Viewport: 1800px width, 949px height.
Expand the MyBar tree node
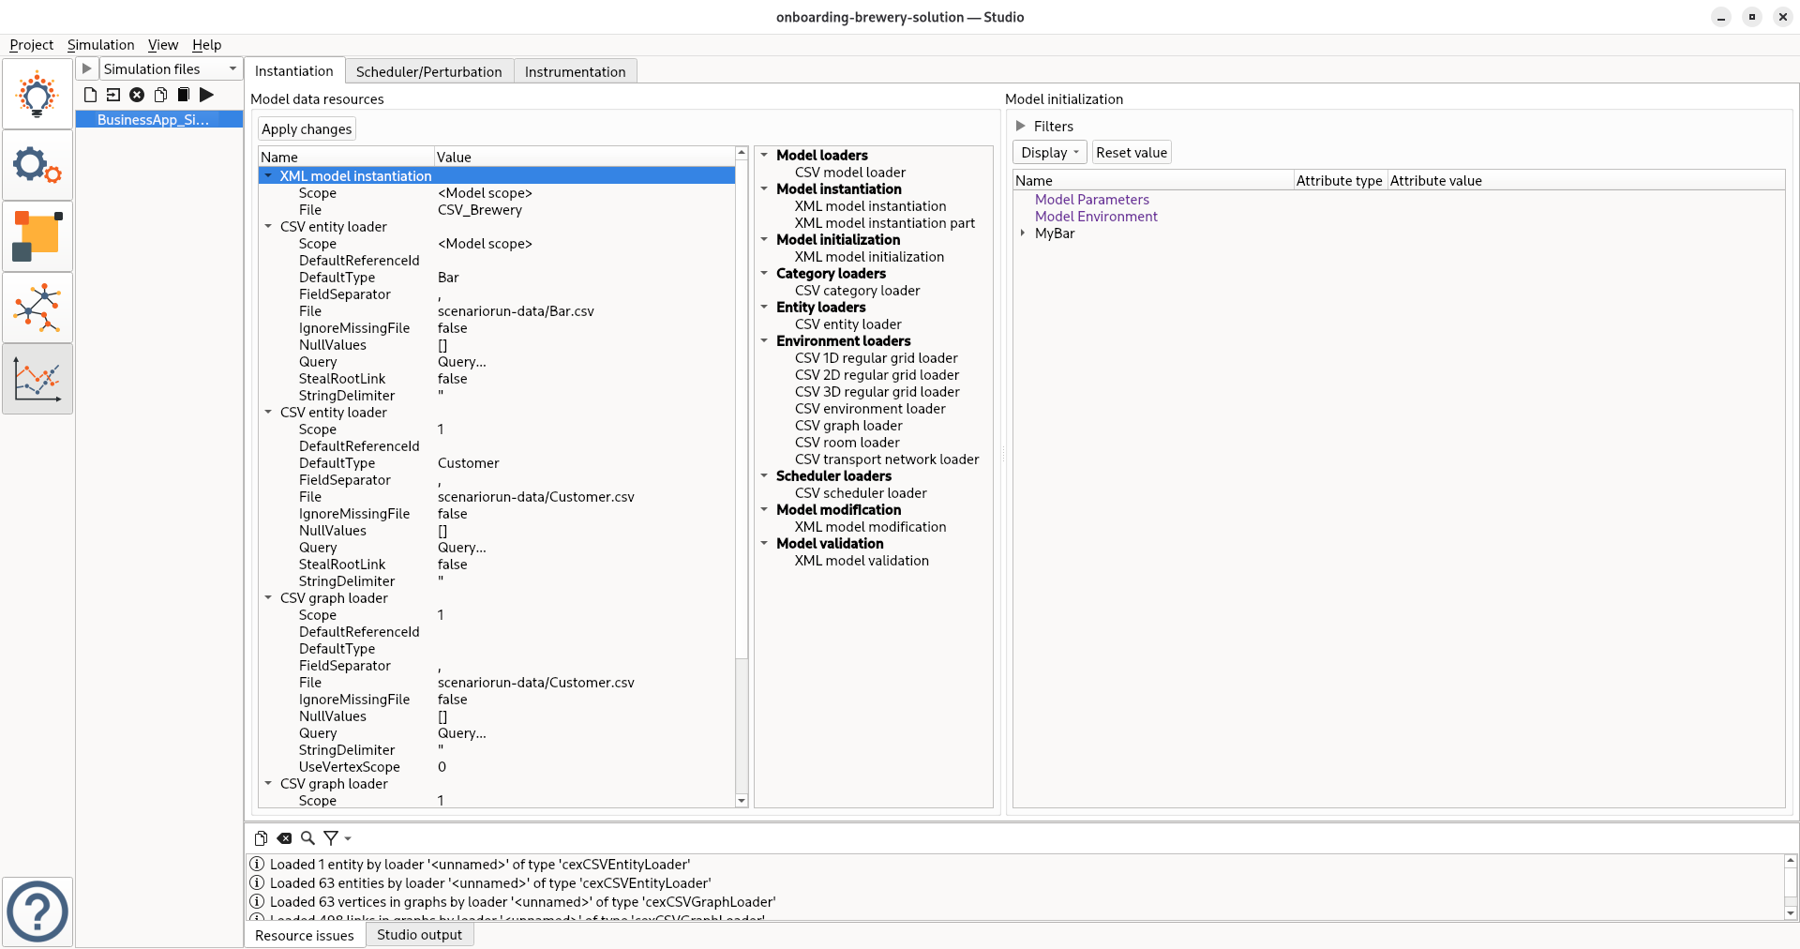(x=1023, y=233)
